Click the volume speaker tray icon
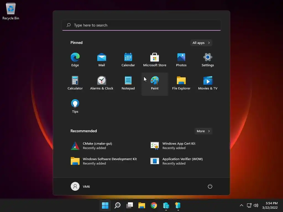 pos(256,205)
